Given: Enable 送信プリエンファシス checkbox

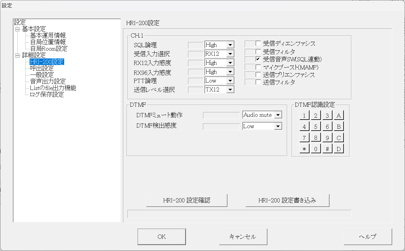Looking at the screenshot, I should click(258, 75).
